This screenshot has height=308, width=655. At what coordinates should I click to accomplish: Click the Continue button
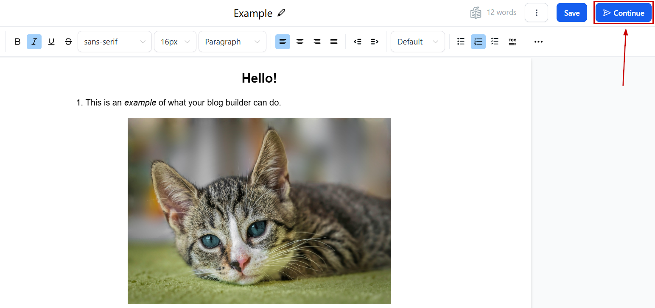click(624, 13)
